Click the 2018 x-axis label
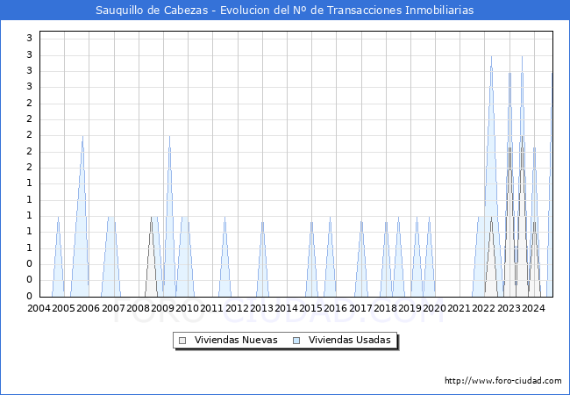The image size is (570, 395). (385, 308)
